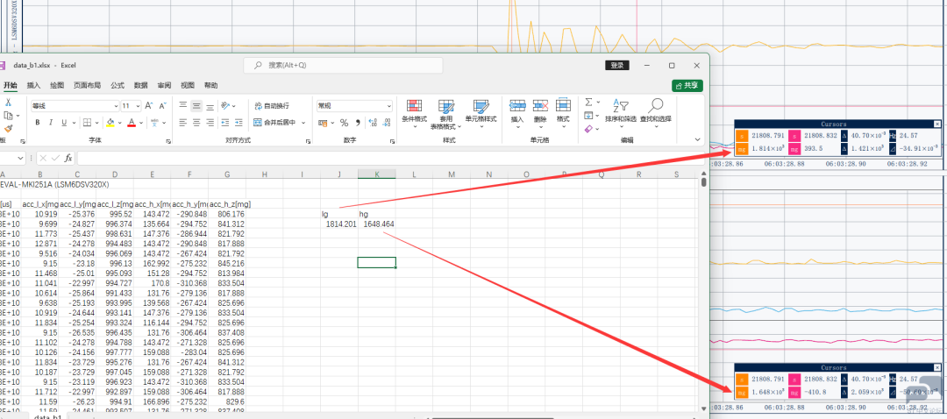Viewport: 947px width, 419px height.
Task: Click the Cut scissors icon
Action: tap(9, 103)
